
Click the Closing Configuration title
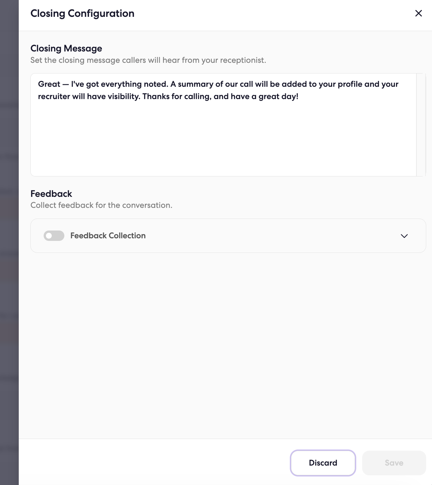point(82,13)
